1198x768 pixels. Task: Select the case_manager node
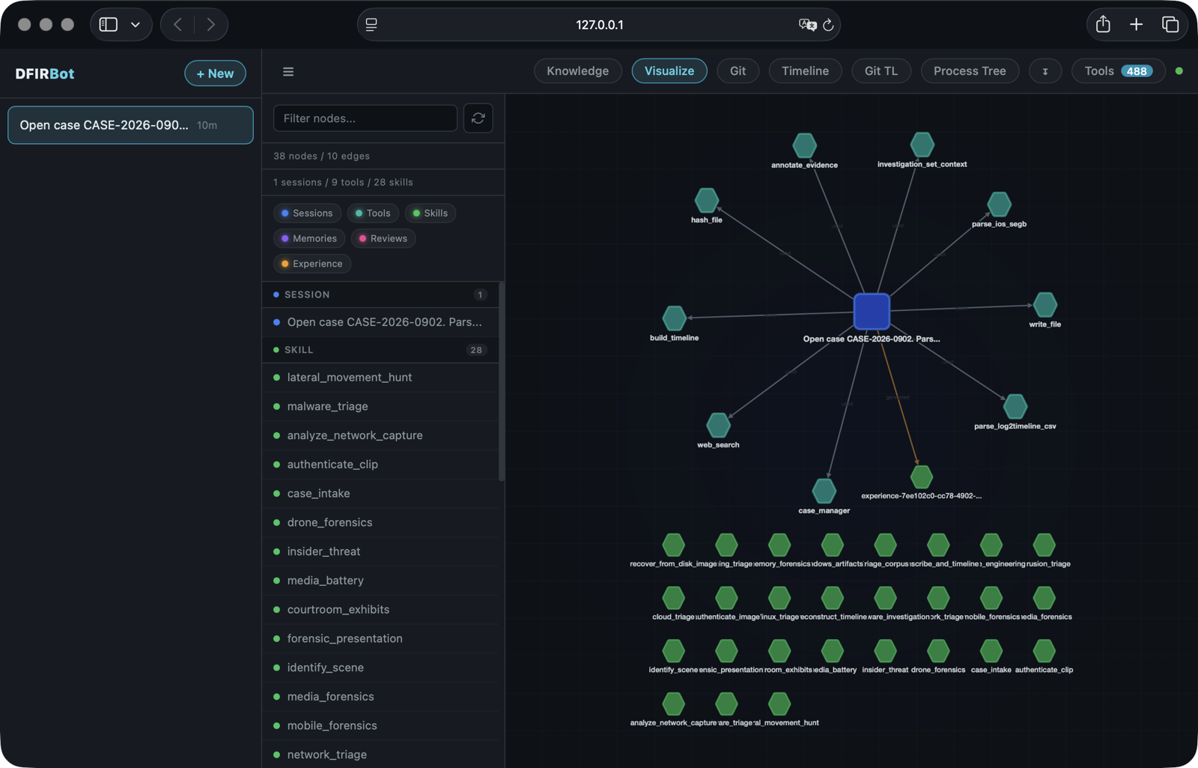click(824, 492)
